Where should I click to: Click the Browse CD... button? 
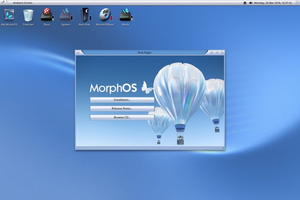[122, 117]
